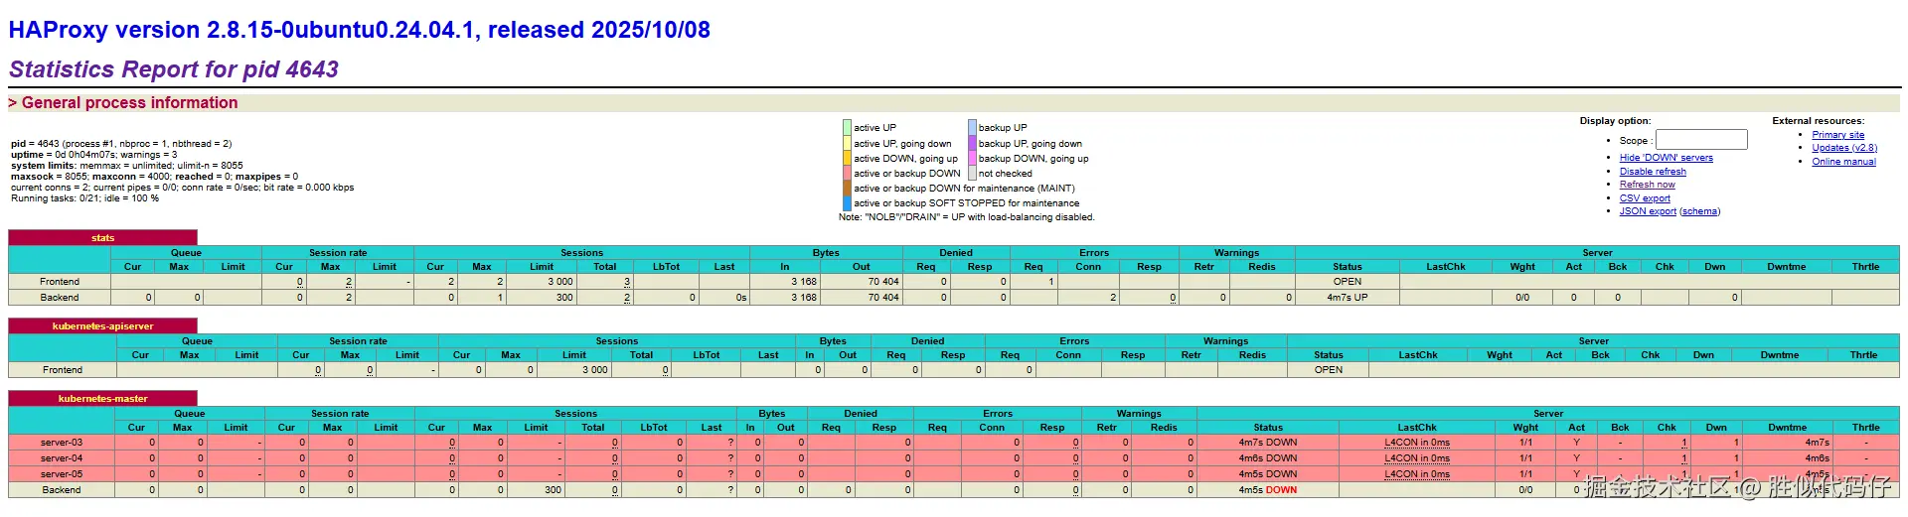This screenshot has width=1908, height=517.
Task: Click the server-05 row label
Action: [62, 474]
